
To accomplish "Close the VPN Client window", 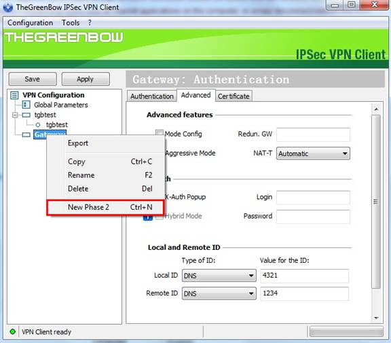I will coord(374,5).
